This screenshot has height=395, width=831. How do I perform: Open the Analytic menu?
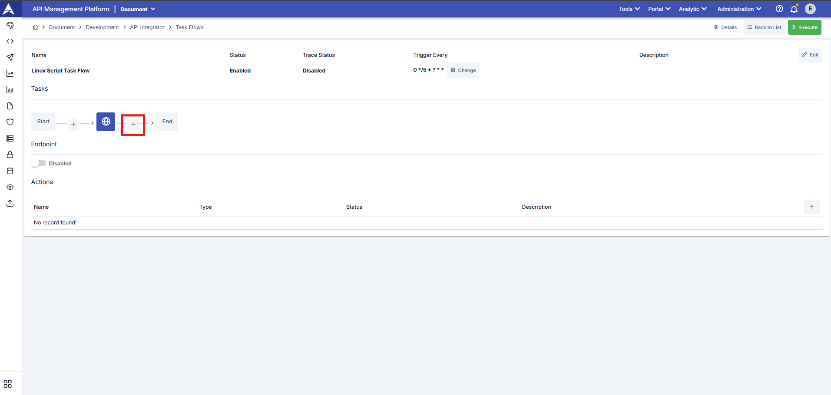click(692, 9)
